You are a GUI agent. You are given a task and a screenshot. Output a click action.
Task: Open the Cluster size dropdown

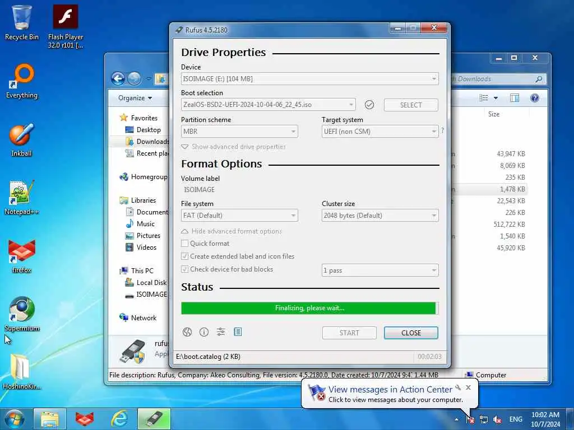coord(380,216)
